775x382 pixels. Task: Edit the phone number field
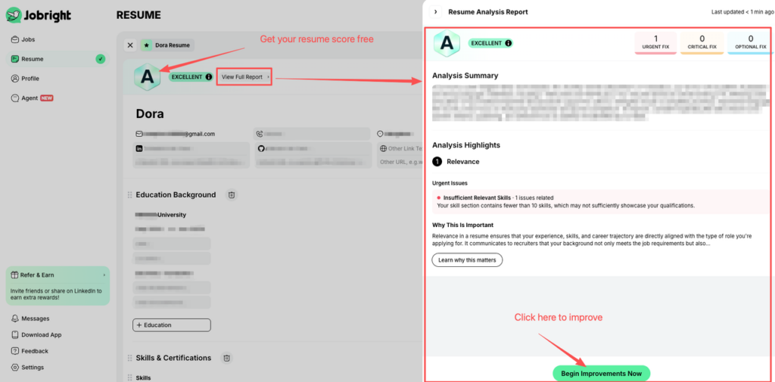tap(313, 134)
